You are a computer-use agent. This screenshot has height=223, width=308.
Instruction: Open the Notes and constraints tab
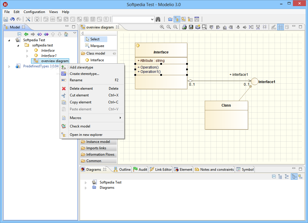[214, 170]
